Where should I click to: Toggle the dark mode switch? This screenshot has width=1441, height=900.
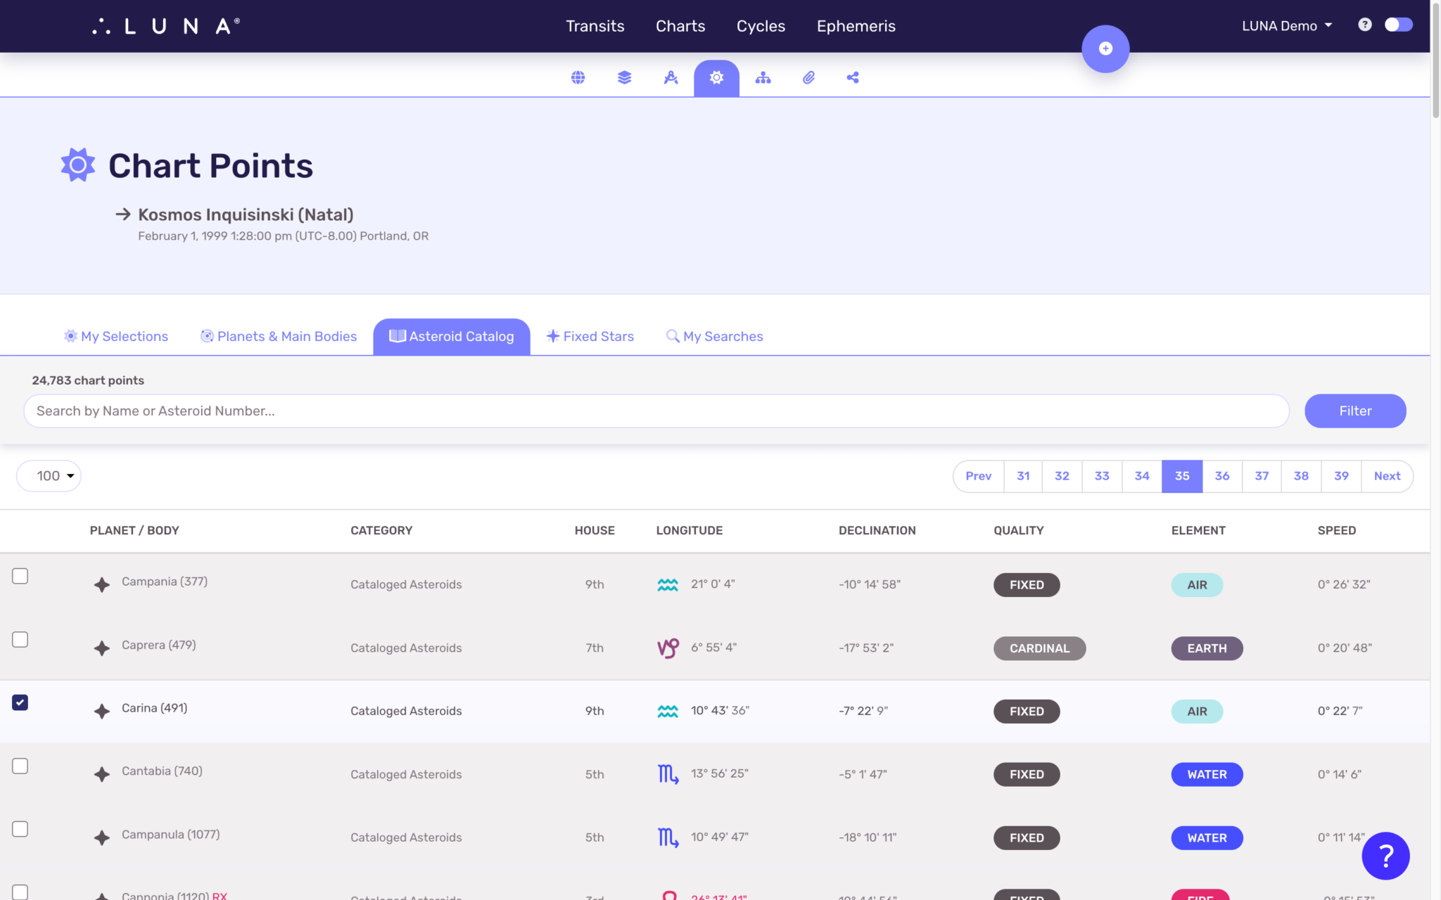[x=1397, y=25]
